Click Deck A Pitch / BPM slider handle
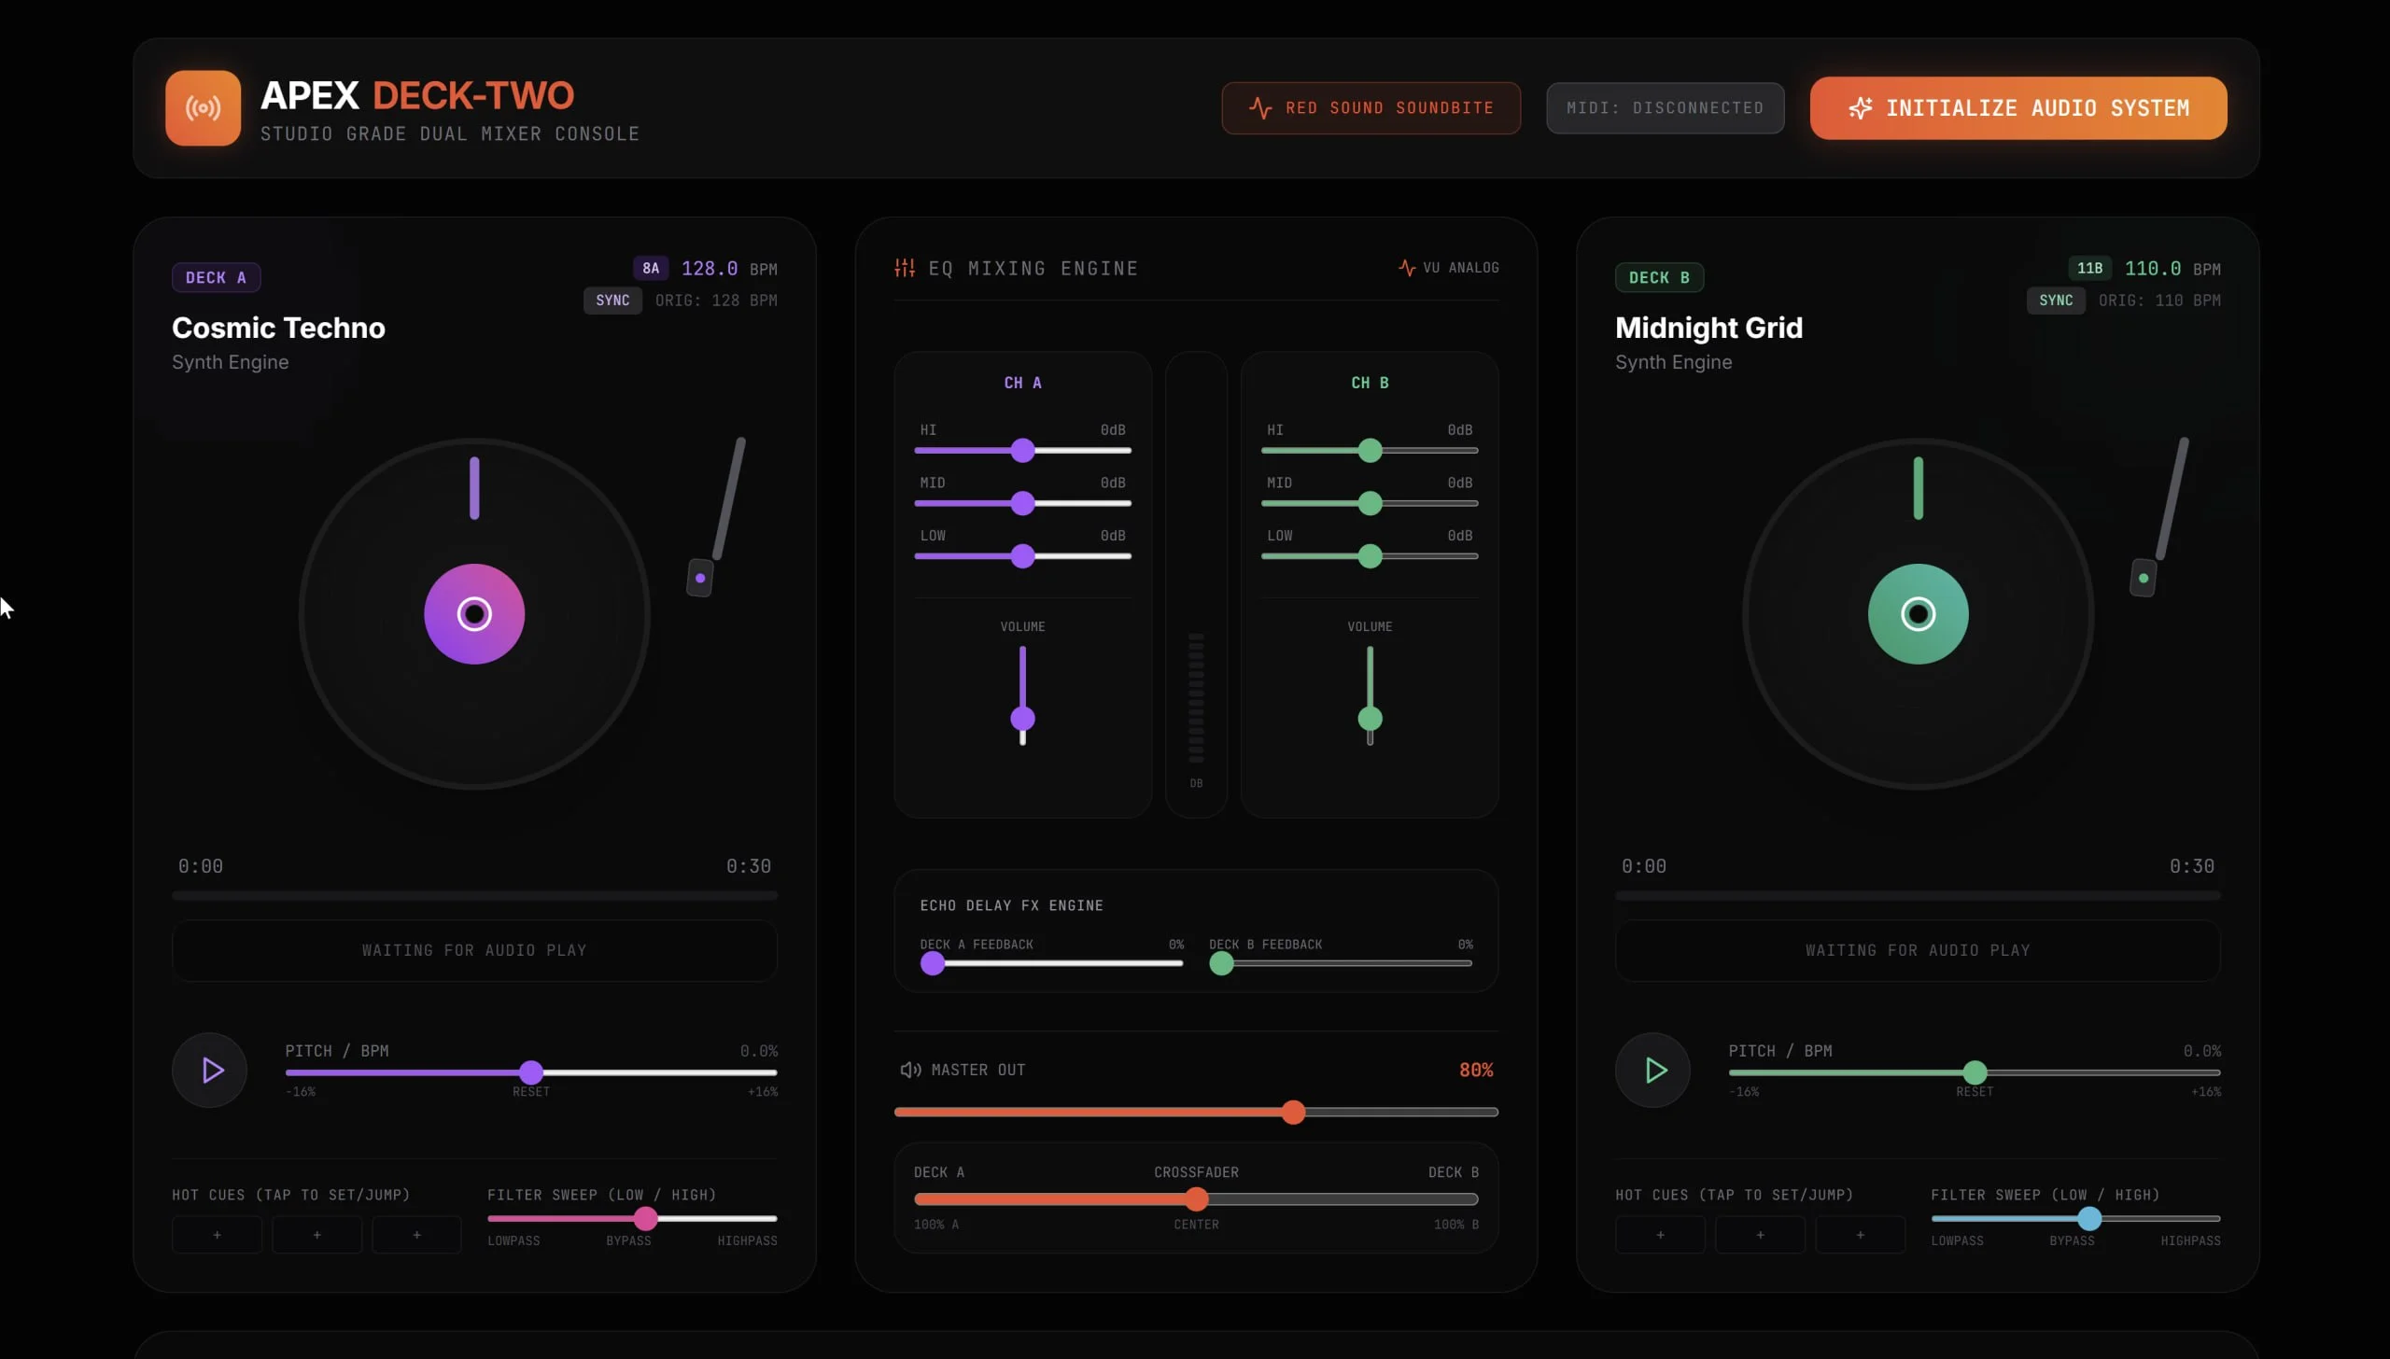Viewport: 2390px width, 1359px height. pyautogui.click(x=530, y=1072)
